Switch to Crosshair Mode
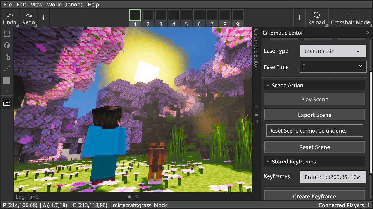The height and width of the screenshot is (209, 373). pos(350,18)
